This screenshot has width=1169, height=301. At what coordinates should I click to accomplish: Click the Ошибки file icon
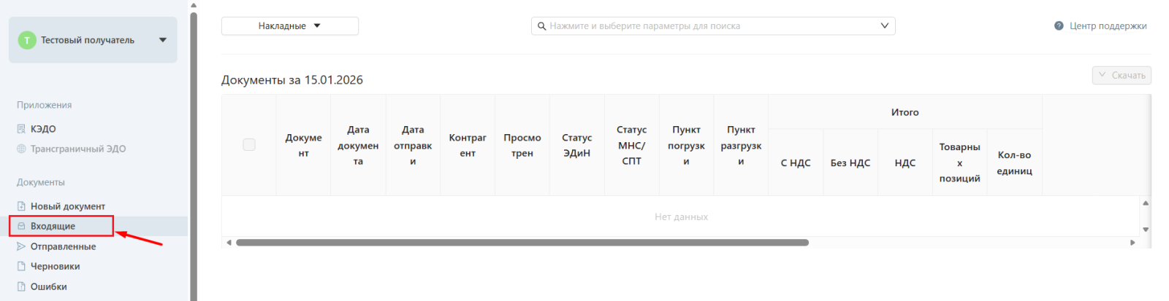21,286
